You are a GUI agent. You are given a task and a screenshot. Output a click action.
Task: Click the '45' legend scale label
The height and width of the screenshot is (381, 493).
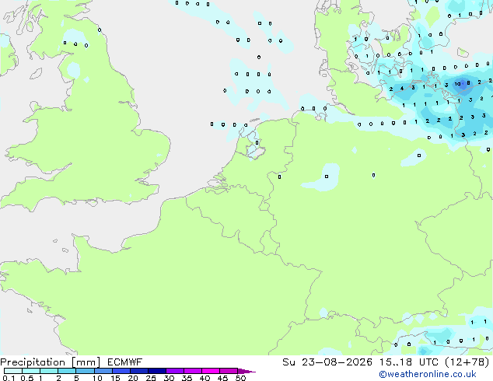pos(222,378)
